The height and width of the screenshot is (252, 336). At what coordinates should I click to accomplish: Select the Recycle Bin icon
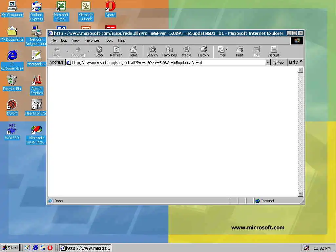click(x=12, y=83)
